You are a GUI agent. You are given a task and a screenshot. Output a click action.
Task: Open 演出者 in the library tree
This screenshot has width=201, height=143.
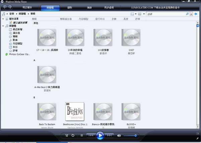tap(16, 33)
